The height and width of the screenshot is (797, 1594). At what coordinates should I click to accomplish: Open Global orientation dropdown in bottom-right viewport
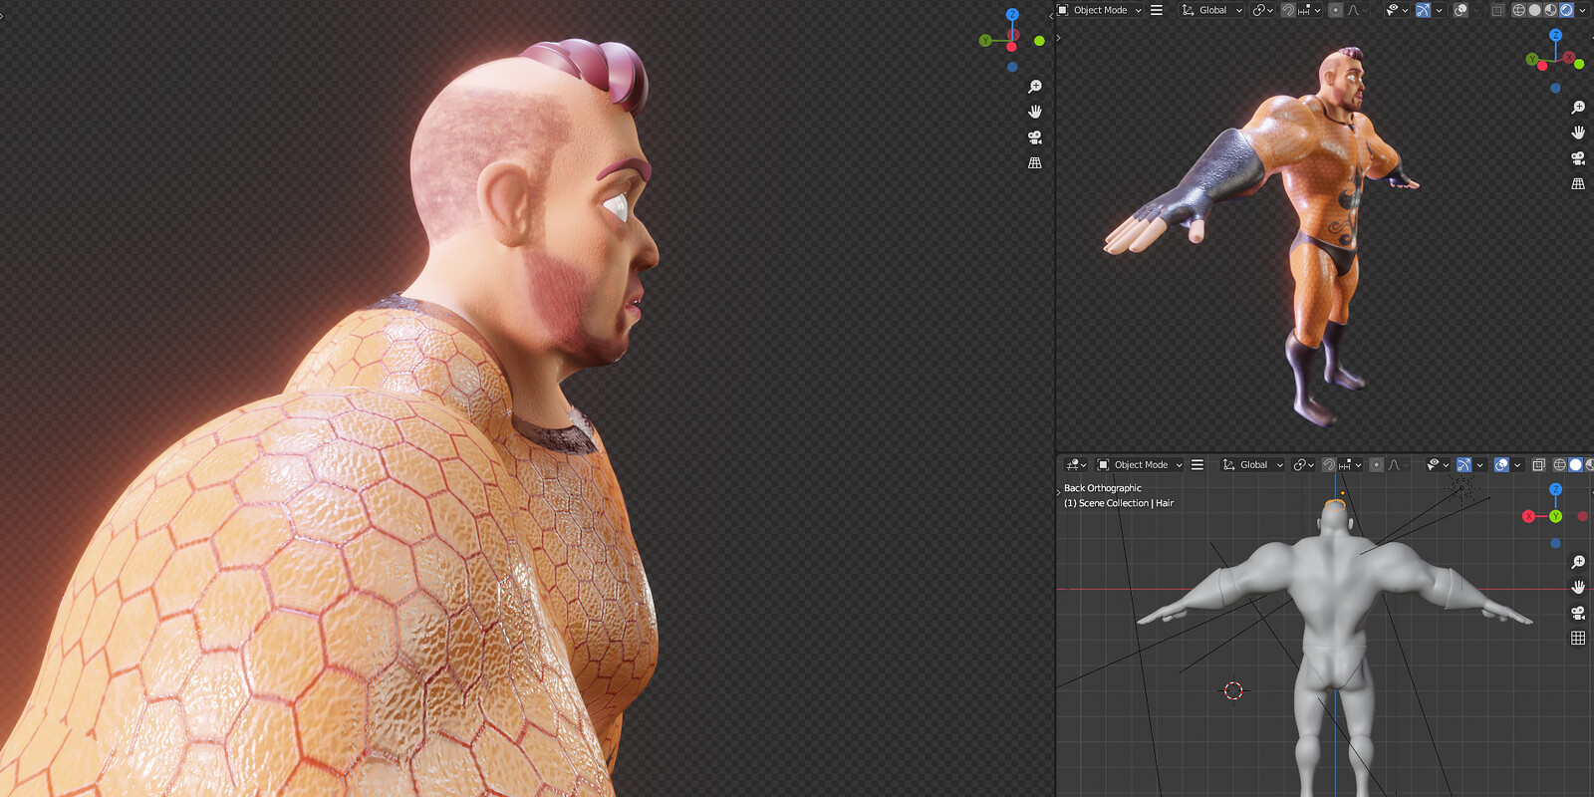tap(1252, 465)
